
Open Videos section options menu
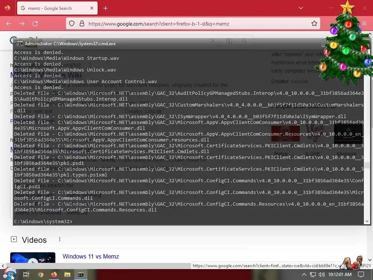[60, 239]
